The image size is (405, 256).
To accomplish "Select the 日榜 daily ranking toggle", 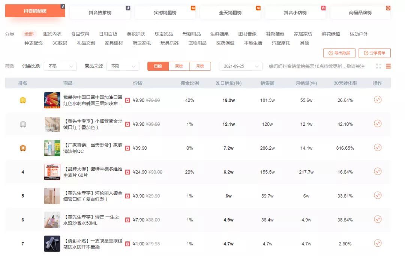I will pyautogui.click(x=158, y=66).
